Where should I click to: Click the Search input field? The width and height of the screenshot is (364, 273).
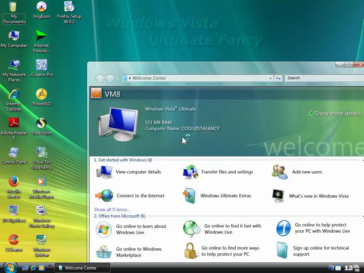[x=325, y=78]
